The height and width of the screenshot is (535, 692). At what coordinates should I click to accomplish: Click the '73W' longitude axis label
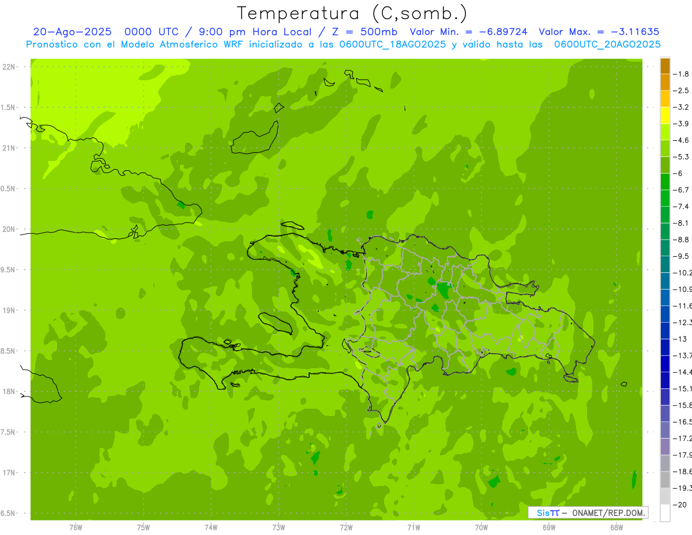(x=279, y=527)
